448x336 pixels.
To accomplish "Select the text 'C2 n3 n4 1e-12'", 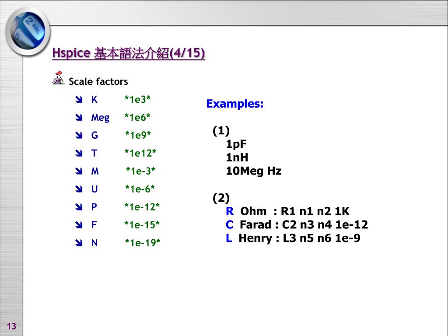I will click(x=325, y=224).
